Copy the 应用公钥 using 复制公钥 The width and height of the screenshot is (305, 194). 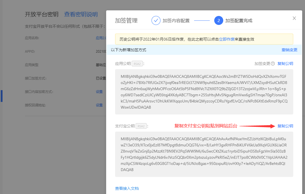[x=285, y=64]
